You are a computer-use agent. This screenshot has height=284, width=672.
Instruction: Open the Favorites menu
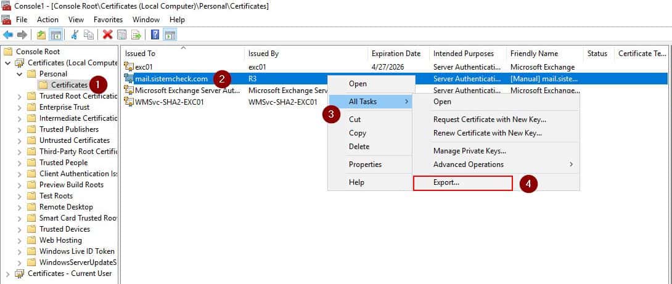coord(108,20)
